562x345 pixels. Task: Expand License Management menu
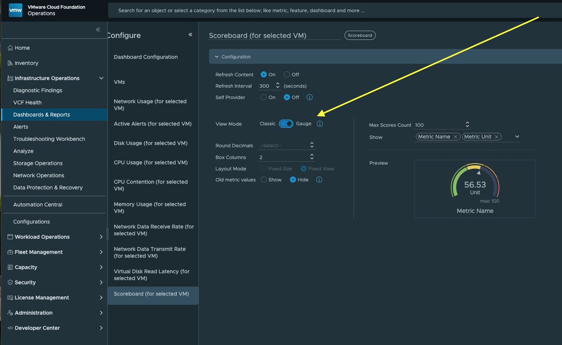pyautogui.click(x=101, y=298)
